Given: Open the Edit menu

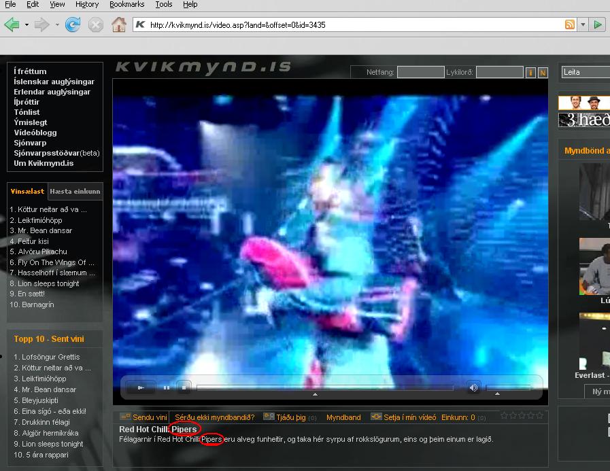Looking at the screenshot, I should (x=33, y=4).
